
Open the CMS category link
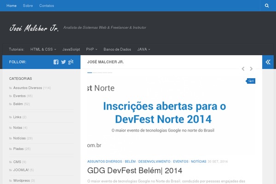(x=17, y=162)
